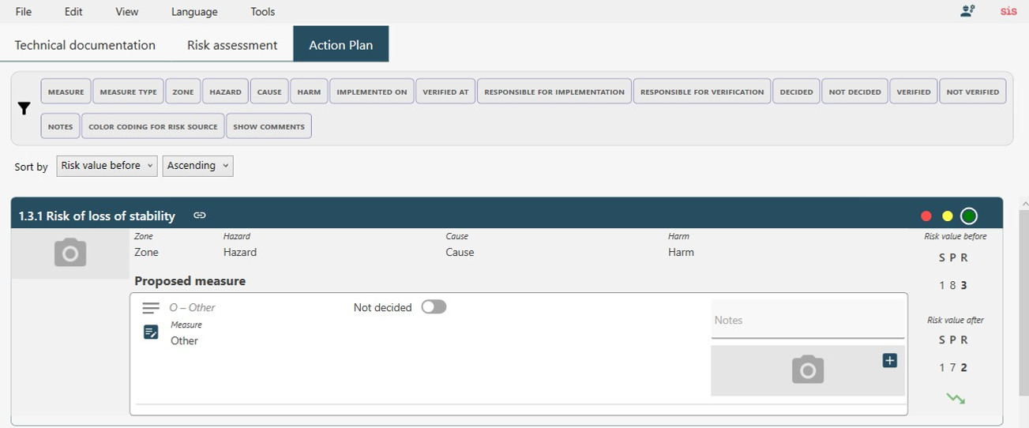Click the Other measure text
The width and height of the screenshot is (1029, 428).
(184, 341)
